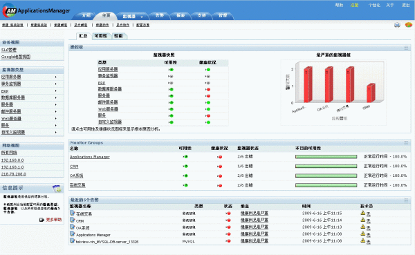Collapse the dashboard panel via its corner icon

pos(406,48)
